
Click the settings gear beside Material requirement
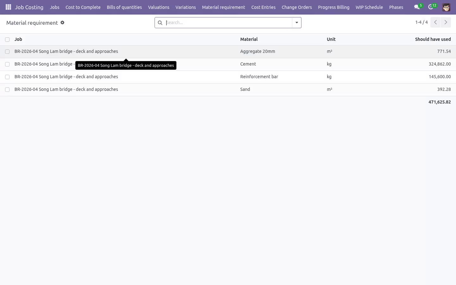pos(62,22)
